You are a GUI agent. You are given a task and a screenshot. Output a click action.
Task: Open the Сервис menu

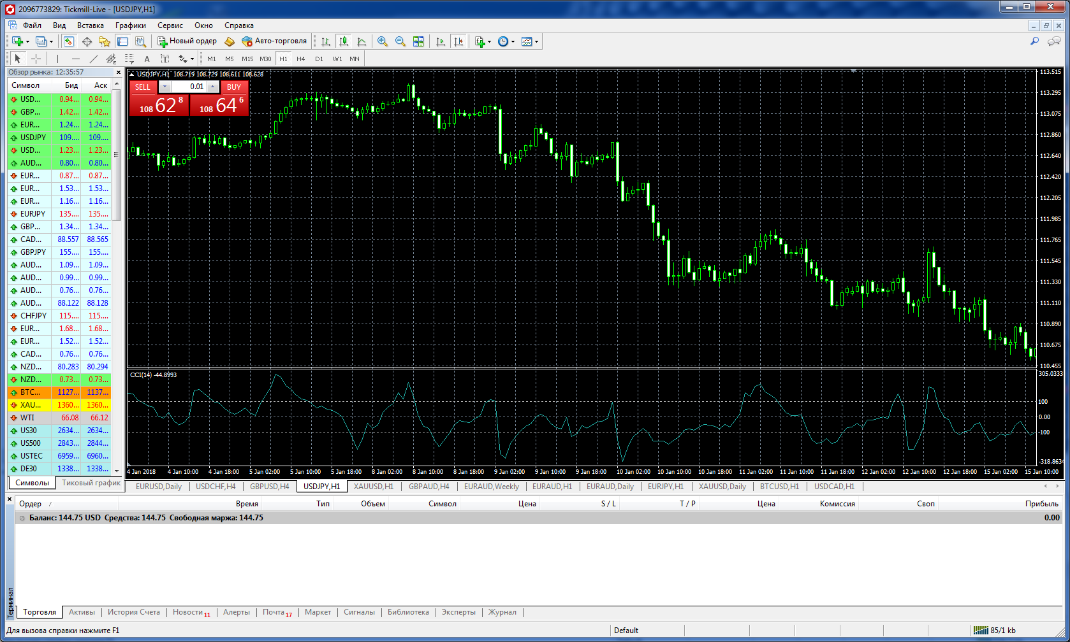coord(170,25)
